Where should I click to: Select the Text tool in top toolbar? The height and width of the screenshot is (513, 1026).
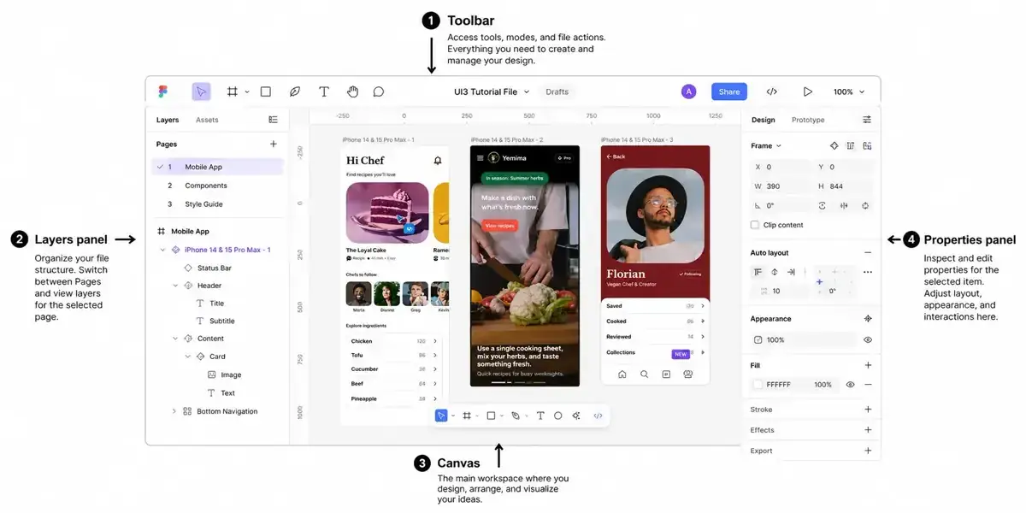click(324, 91)
